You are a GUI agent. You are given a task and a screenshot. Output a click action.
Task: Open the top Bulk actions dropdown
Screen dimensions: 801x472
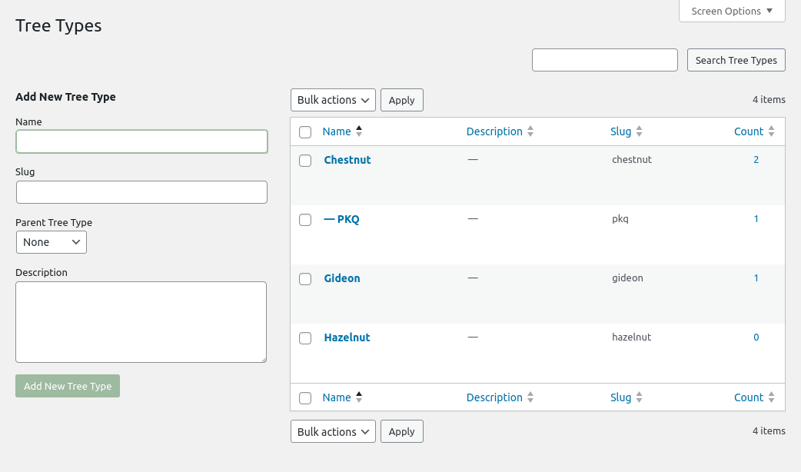click(x=333, y=100)
